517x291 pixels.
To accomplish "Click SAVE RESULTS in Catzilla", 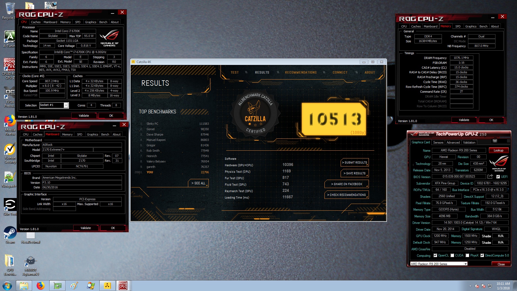I will pos(355,173).
